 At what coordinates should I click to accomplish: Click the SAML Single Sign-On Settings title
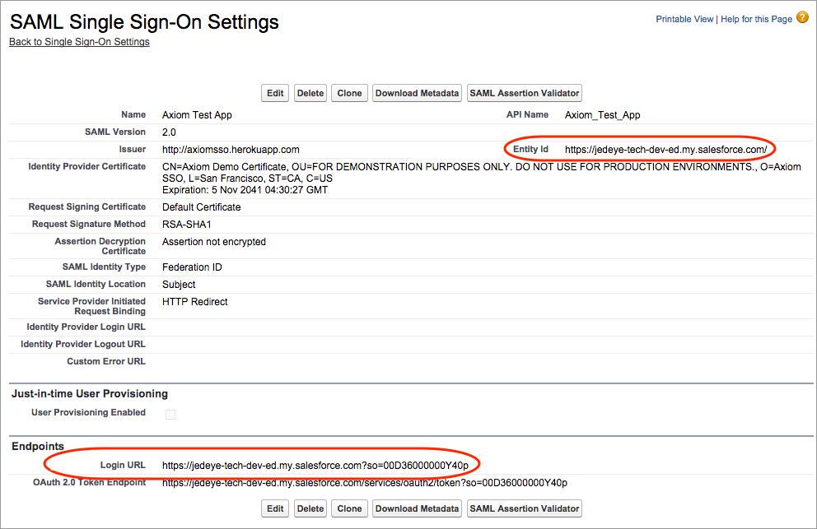144,22
